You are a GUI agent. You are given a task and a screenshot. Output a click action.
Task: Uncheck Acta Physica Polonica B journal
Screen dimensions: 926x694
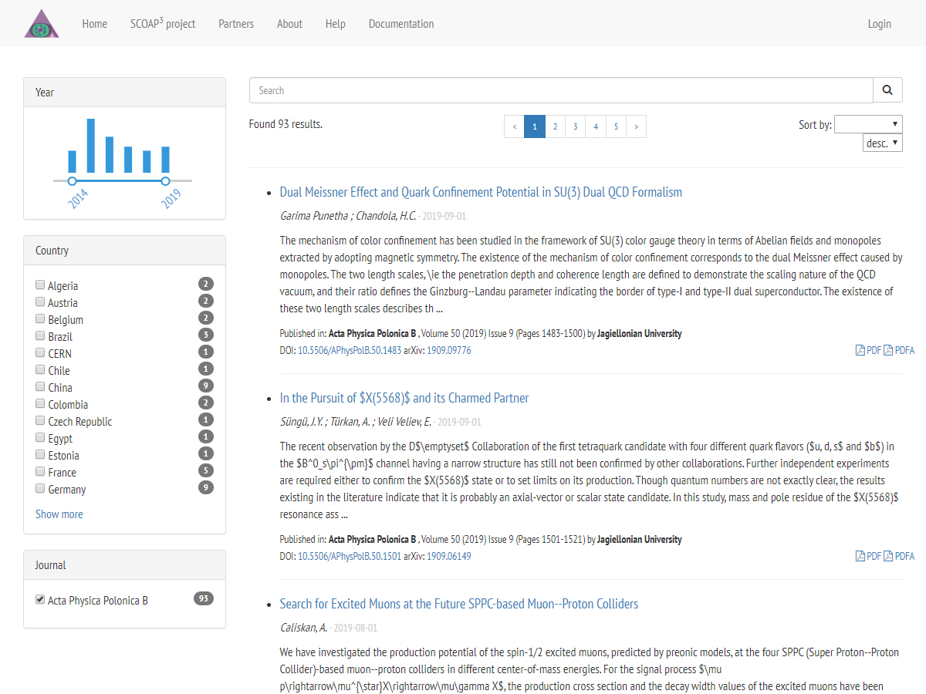[40, 600]
